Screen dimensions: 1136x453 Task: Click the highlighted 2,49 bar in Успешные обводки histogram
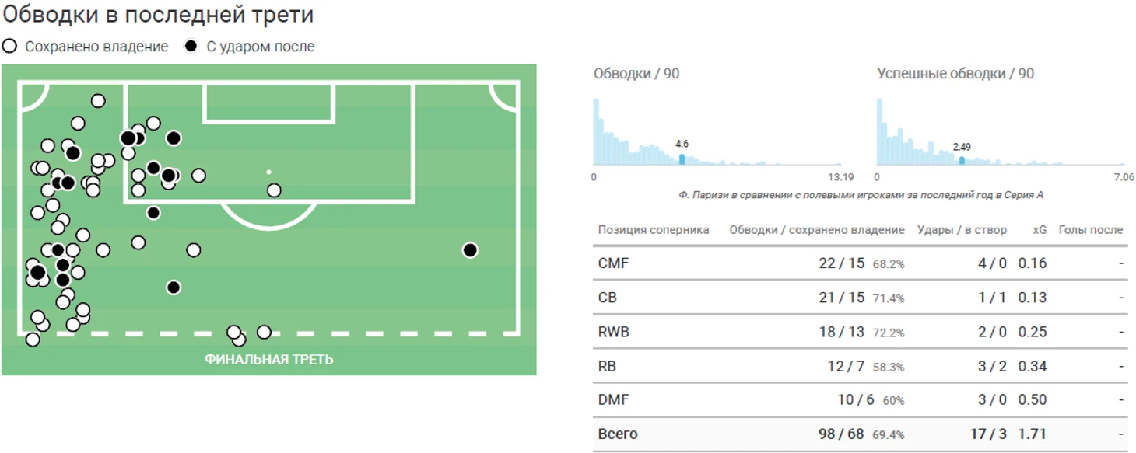[x=962, y=161]
